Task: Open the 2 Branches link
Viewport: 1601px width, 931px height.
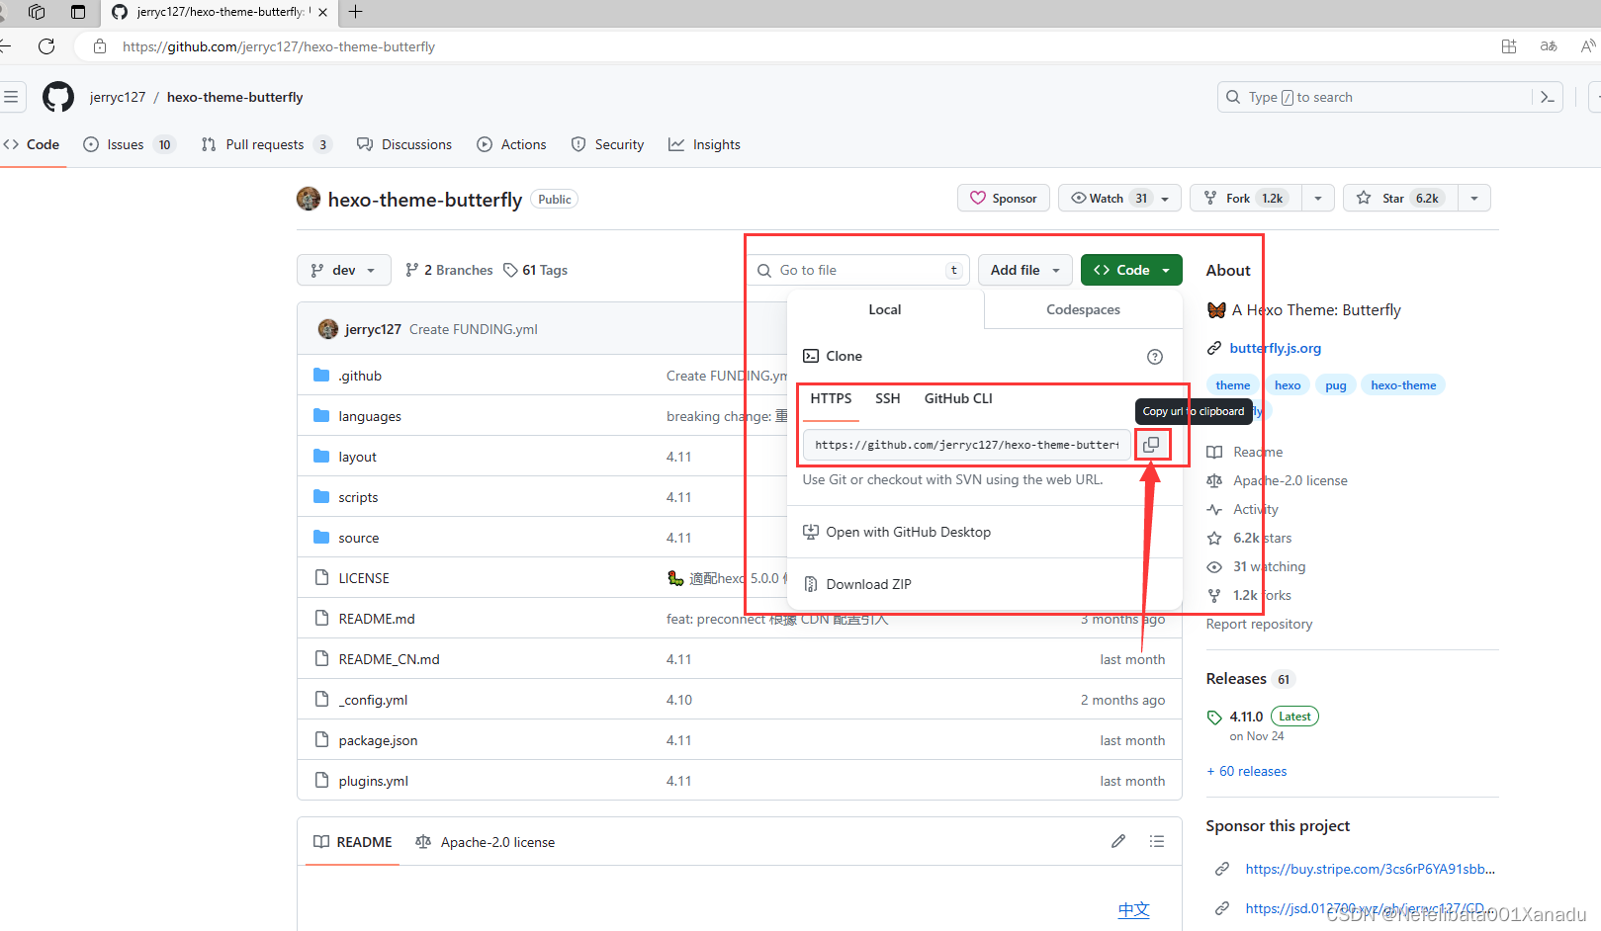Action: (449, 270)
